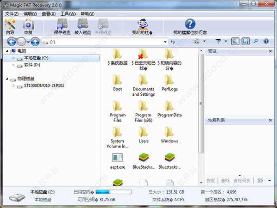The height and width of the screenshot is (208, 277).
Task: Select ST1000DM010-2EP102 physical disk
Action: (44, 86)
